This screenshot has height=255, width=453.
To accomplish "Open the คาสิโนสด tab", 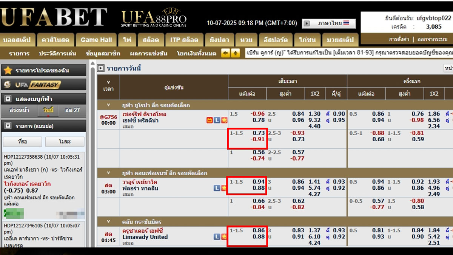I will pos(55,40).
